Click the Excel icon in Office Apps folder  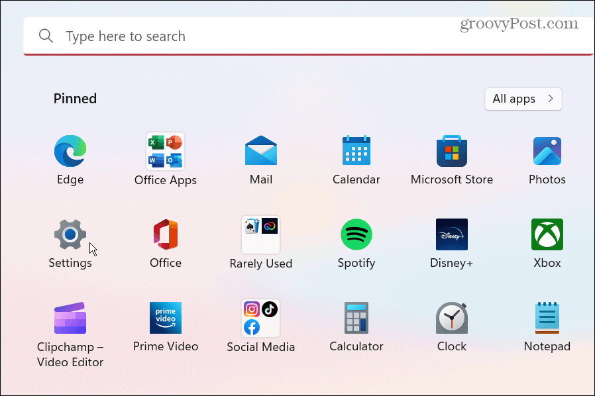click(x=156, y=142)
